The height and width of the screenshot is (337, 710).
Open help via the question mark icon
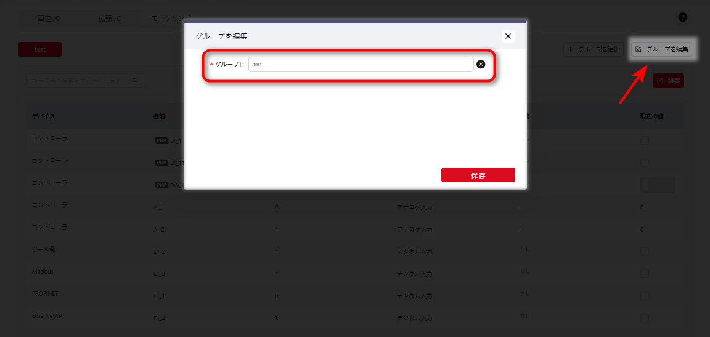click(682, 17)
